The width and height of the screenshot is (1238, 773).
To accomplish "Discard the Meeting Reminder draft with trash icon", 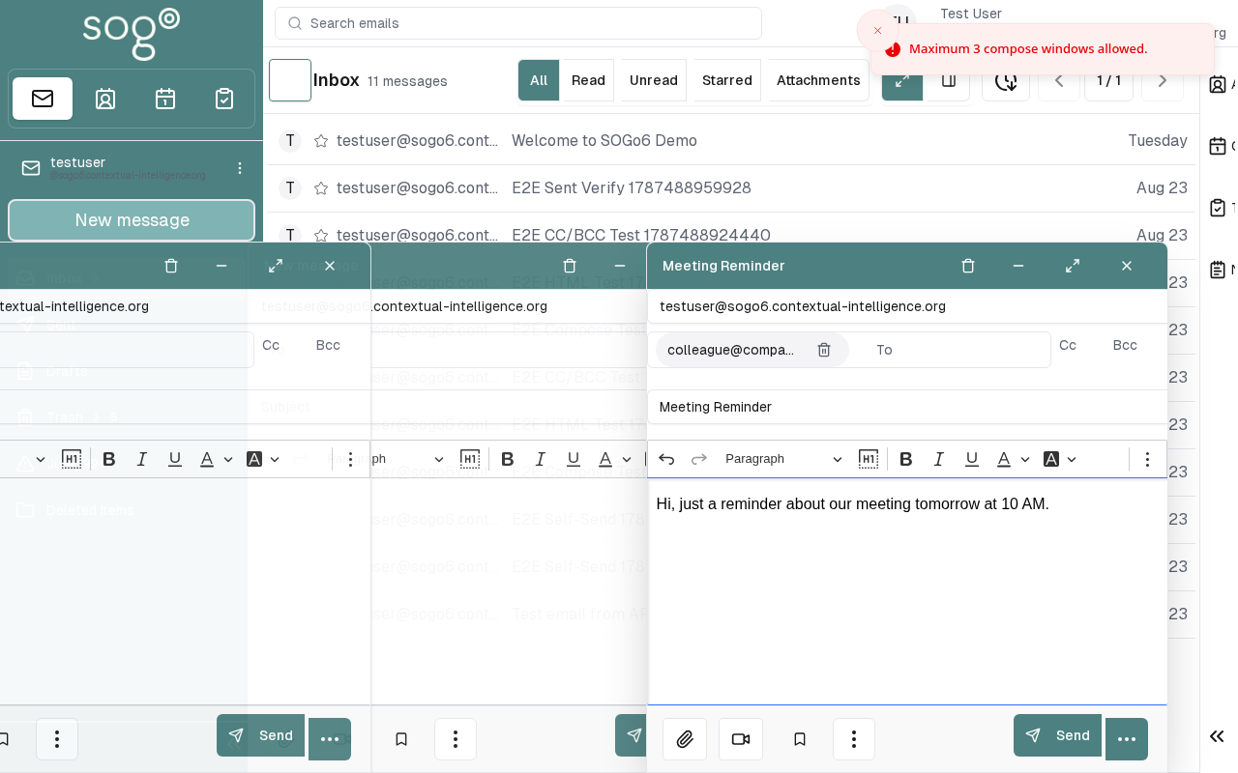I will pyautogui.click(x=968, y=266).
